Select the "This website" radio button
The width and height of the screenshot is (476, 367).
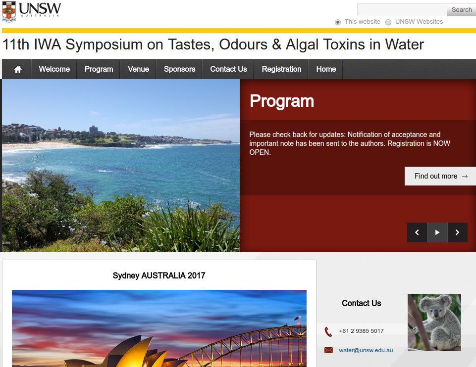338,22
